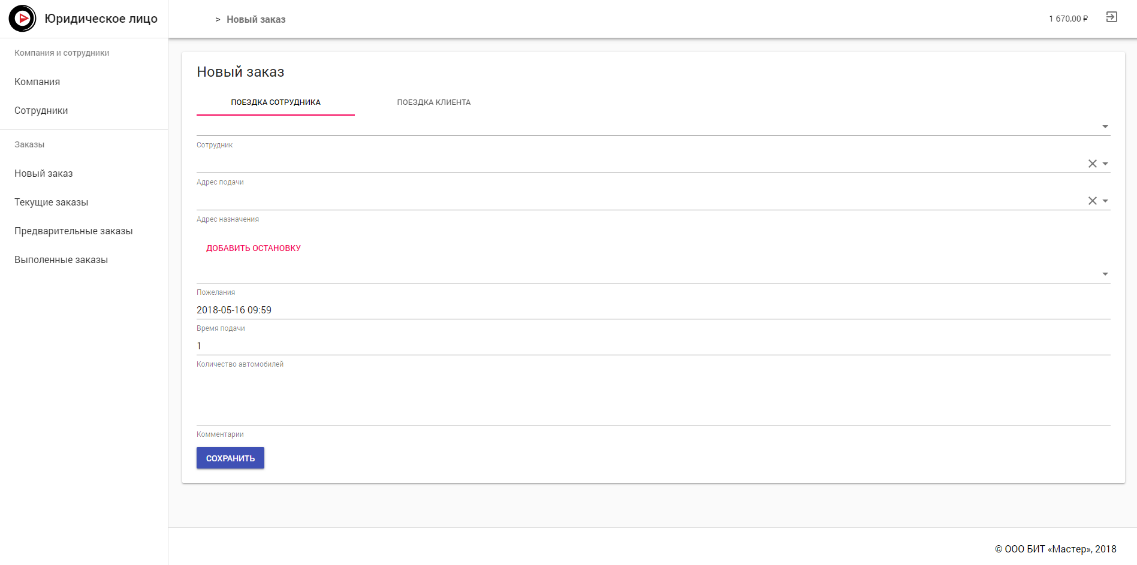View Выполненные заказы list
This screenshot has width=1137, height=565.
61,260
